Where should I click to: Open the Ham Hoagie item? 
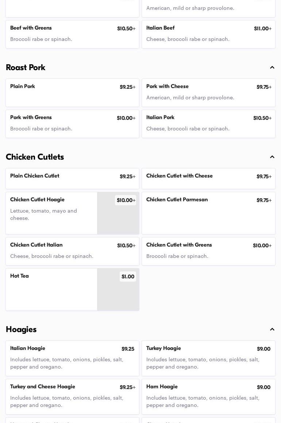208,397
